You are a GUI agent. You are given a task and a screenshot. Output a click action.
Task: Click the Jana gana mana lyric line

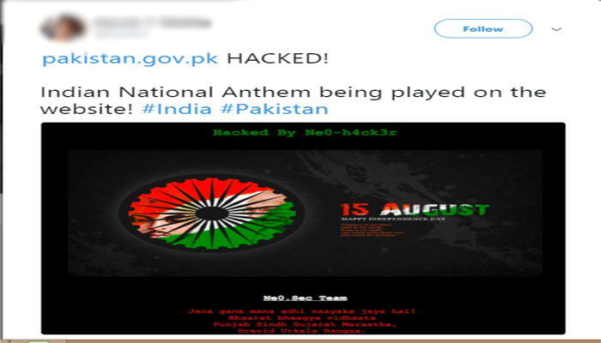pyautogui.click(x=301, y=311)
